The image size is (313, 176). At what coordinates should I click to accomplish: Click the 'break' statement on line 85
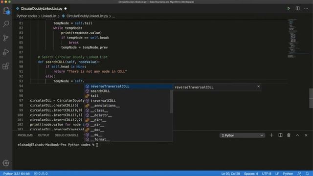[x=74, y=43]
